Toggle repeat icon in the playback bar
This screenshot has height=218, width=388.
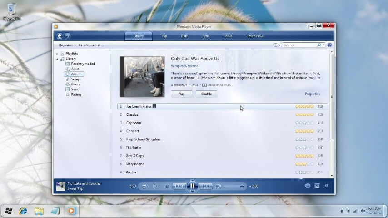point(155,186)
